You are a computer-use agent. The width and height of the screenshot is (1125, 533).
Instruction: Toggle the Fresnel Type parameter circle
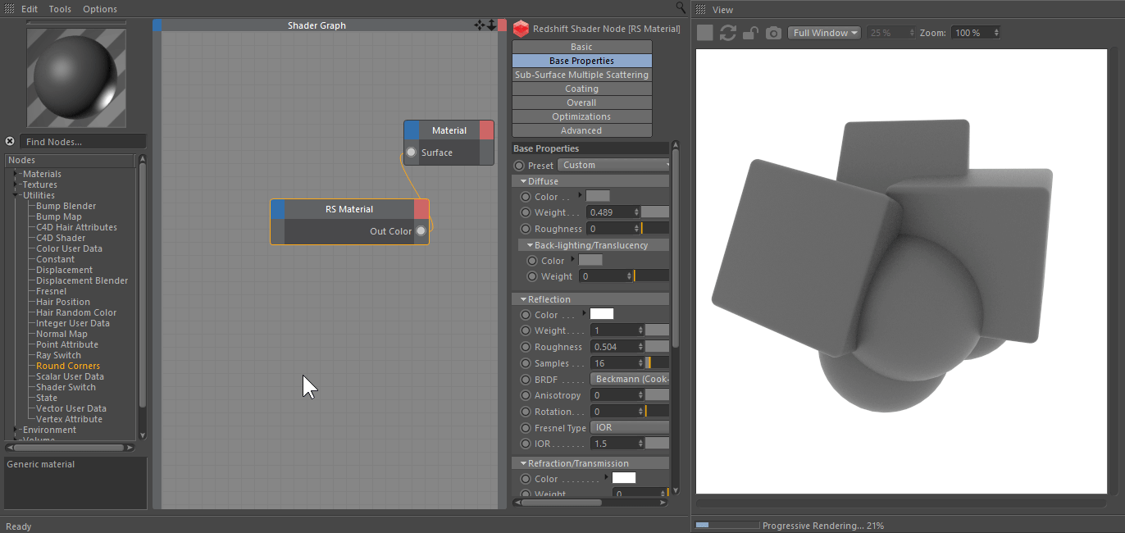click(526, 428)
